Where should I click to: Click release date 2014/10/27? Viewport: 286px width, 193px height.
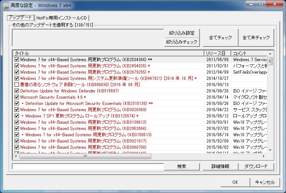click(218, 78)
